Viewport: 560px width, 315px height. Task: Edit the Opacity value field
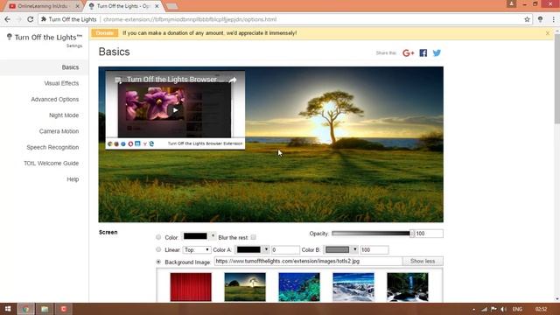pyautogui.click(x=429, y=234)
